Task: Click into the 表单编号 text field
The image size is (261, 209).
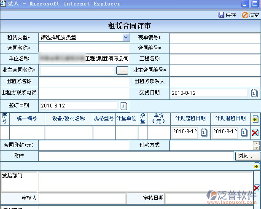Action: (215, 37)
